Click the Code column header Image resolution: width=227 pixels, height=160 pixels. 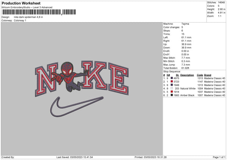(200, 75)
